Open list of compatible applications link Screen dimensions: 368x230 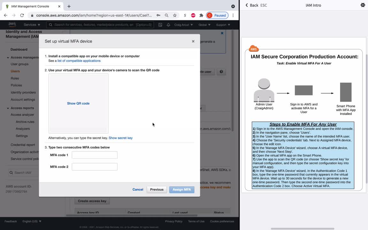tap(79, 61)
